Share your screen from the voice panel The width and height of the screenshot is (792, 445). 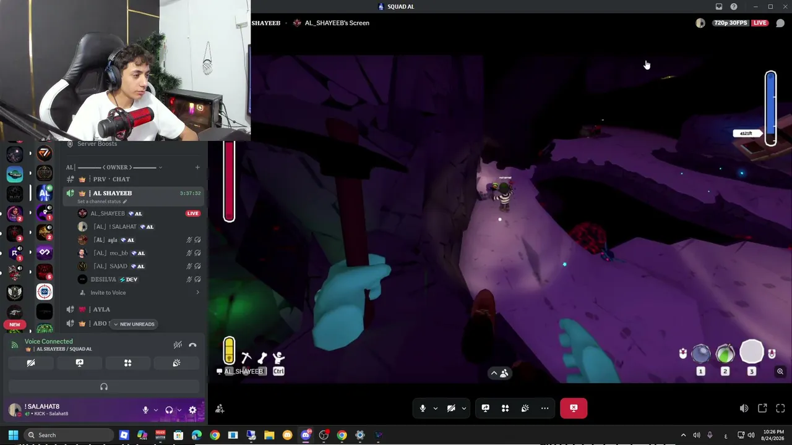point(79,363)
